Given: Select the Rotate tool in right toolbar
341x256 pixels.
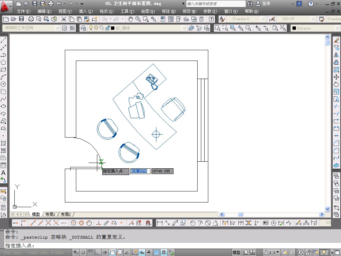Looking at the screenshot, I should [336, 84].
